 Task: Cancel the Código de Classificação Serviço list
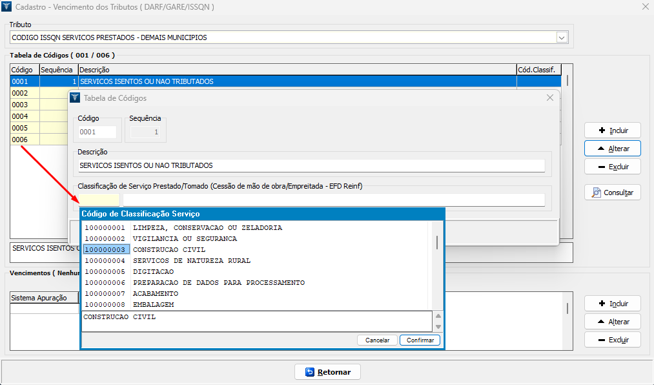click(x=377, y=340)
